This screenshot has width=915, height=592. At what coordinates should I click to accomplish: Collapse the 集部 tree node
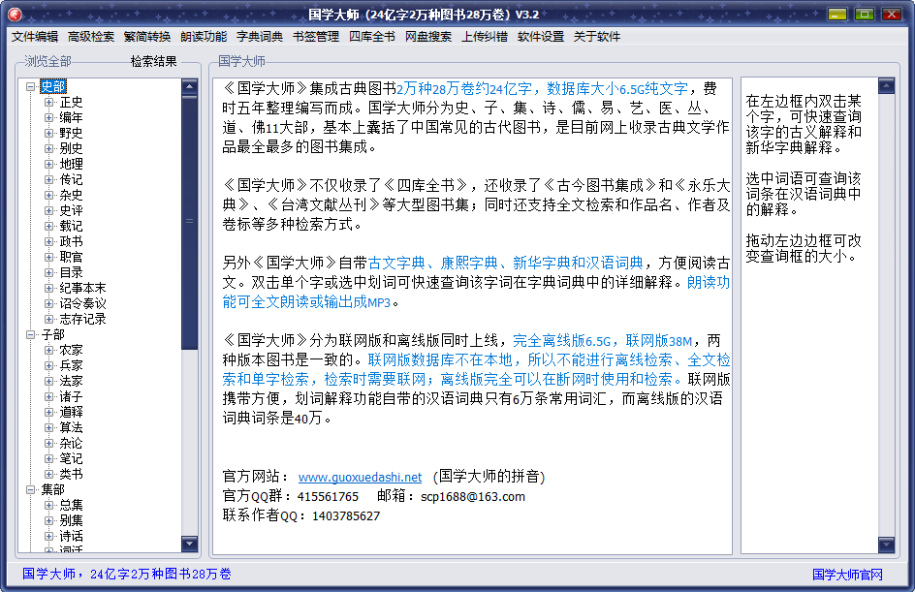[30, 490]
